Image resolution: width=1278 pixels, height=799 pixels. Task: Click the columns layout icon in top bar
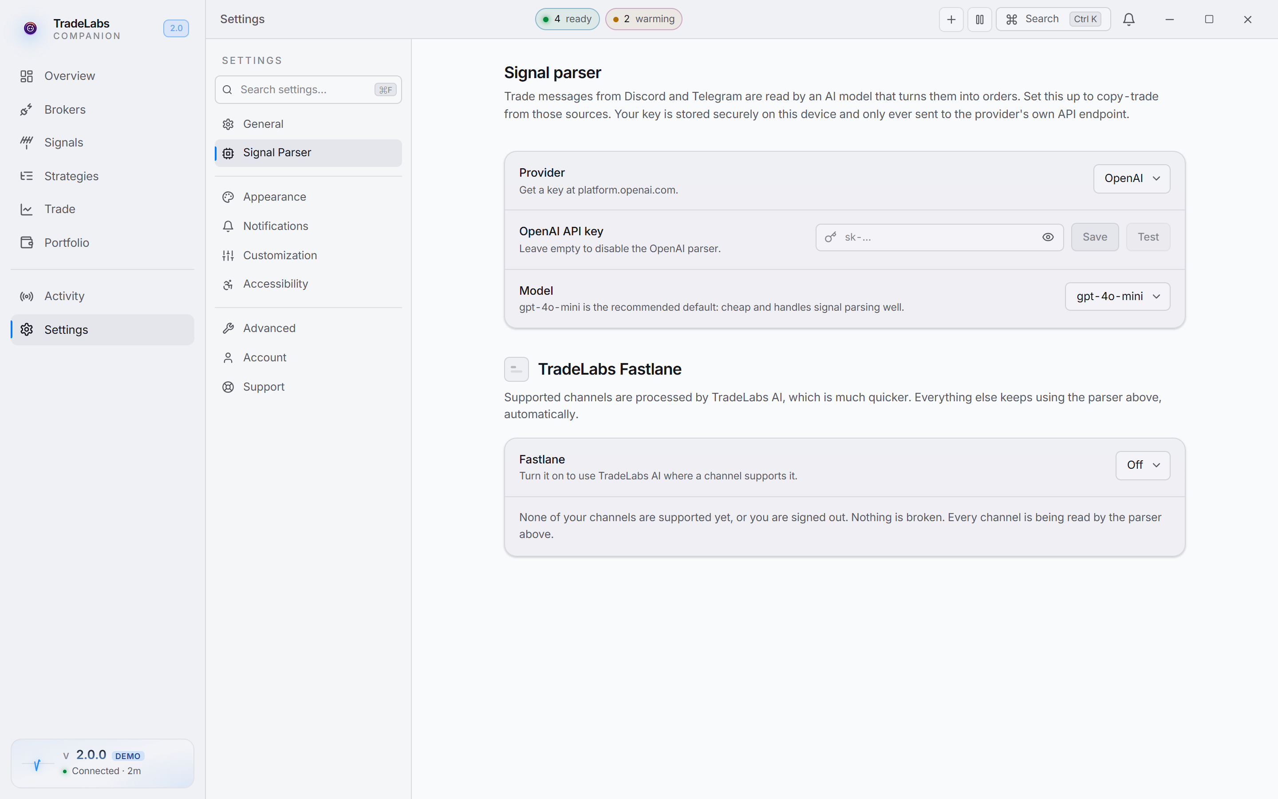point(980,20)
